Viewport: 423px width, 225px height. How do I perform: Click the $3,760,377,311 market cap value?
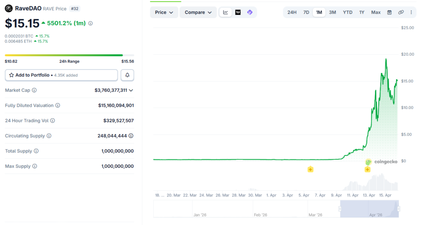tap(111, 90)
